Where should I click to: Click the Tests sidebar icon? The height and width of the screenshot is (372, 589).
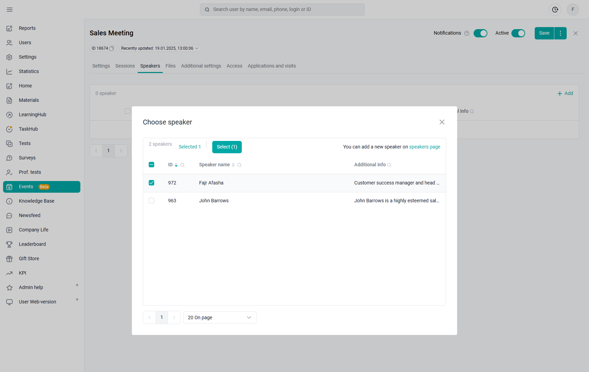[10, 144]
